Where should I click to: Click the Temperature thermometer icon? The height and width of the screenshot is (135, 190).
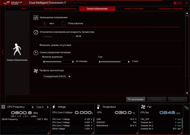[x=98, y=107]
